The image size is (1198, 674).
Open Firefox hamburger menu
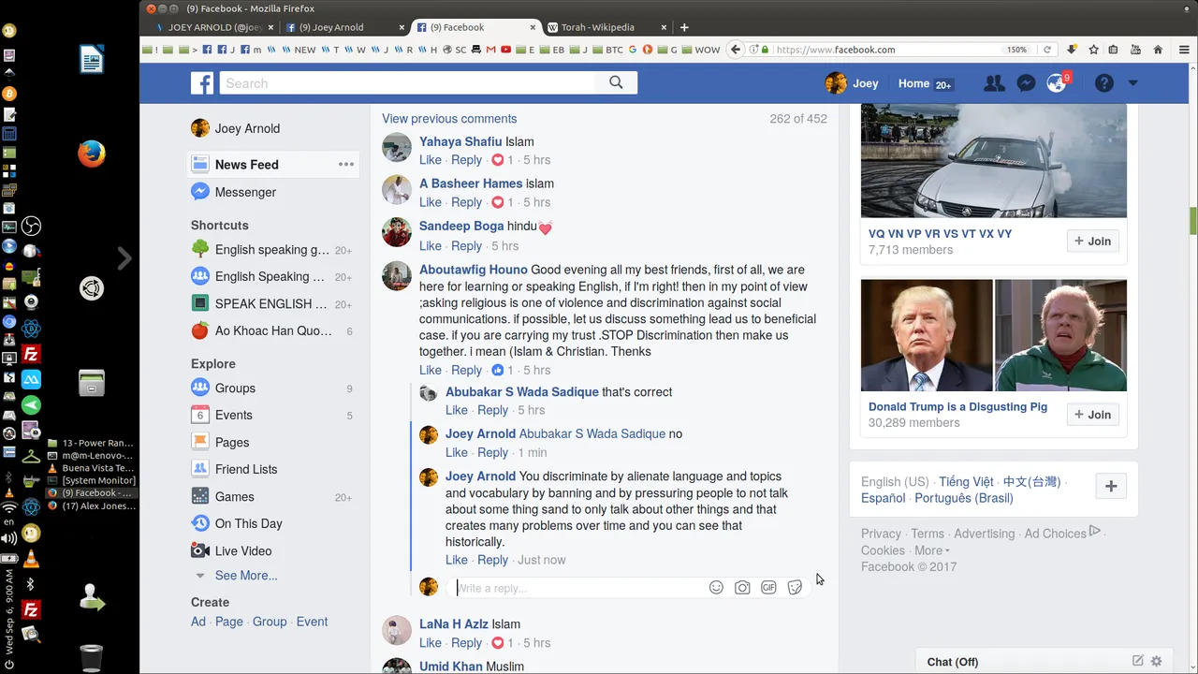(x=1186, y=50)
